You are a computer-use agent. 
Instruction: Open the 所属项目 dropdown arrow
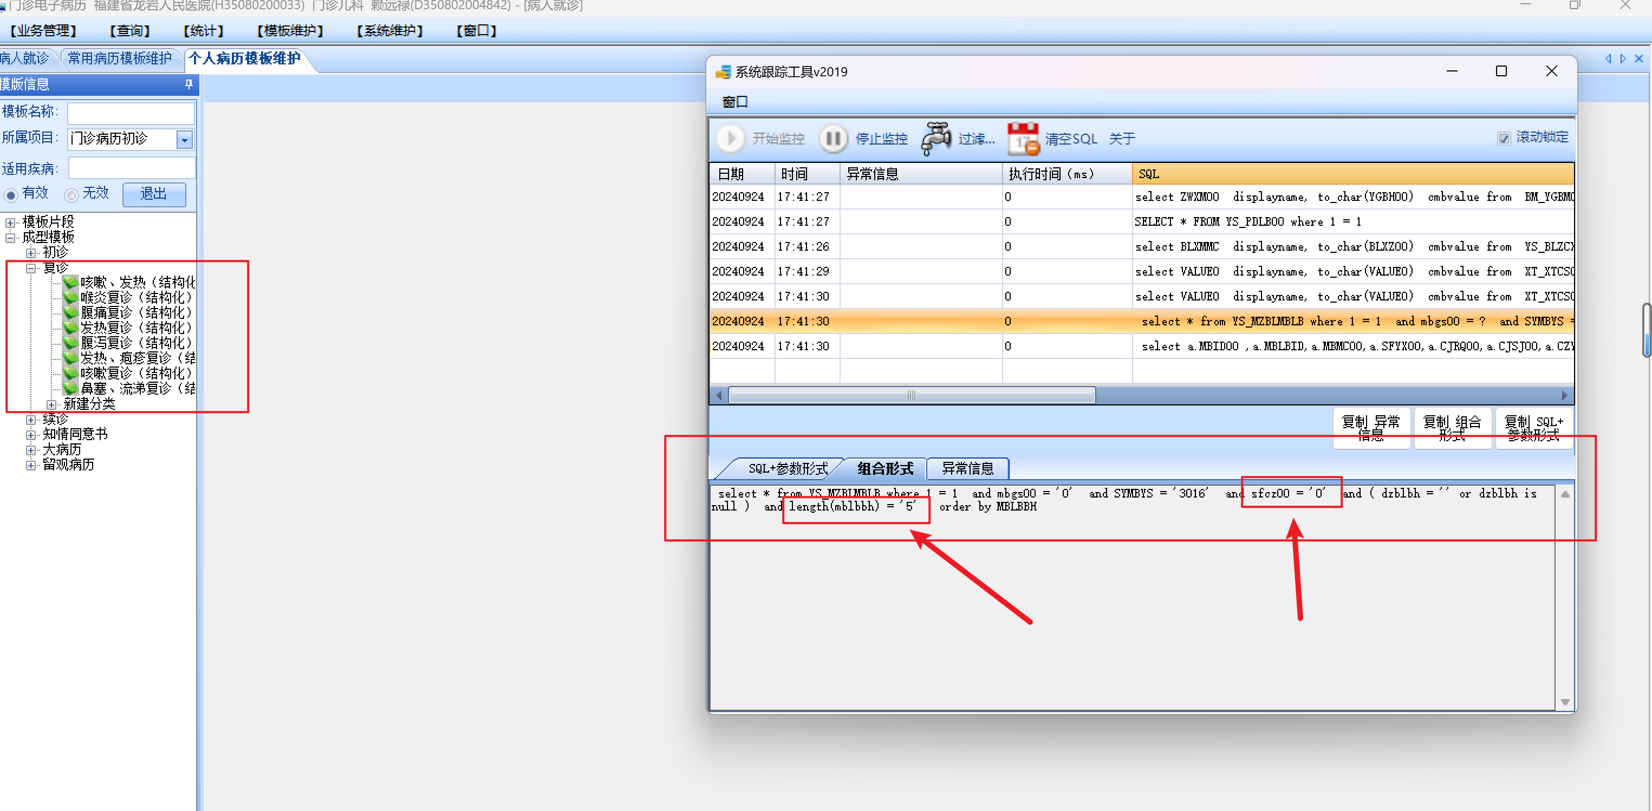(185, 139)
